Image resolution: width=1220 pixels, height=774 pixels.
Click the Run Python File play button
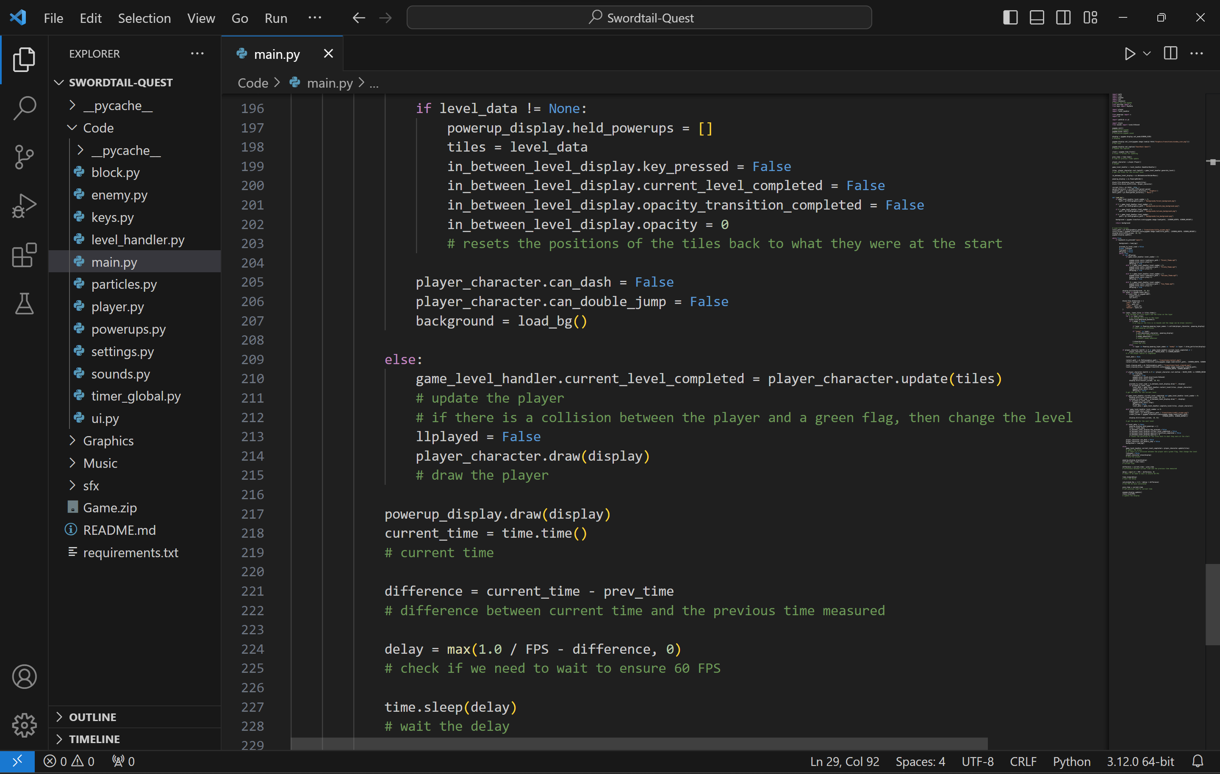tap(1129, 54)
